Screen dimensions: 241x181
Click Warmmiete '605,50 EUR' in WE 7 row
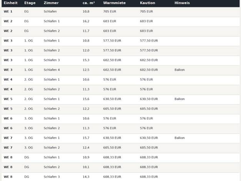coord(112,147)
